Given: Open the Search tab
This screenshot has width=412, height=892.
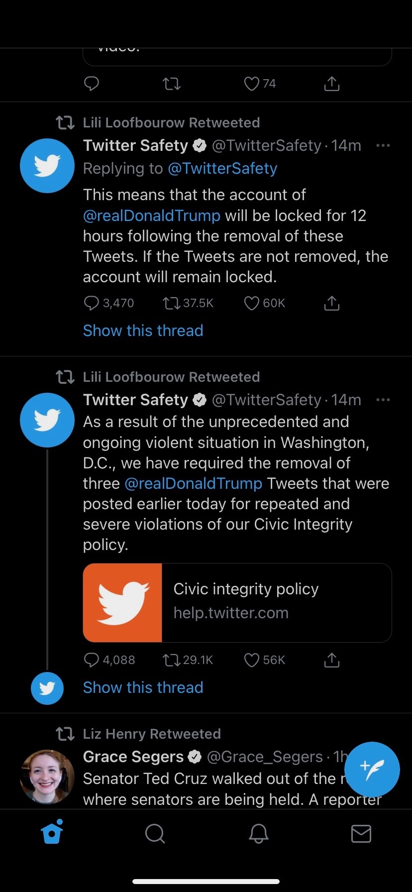Looking at the screenshot, I should click(155, 833).
